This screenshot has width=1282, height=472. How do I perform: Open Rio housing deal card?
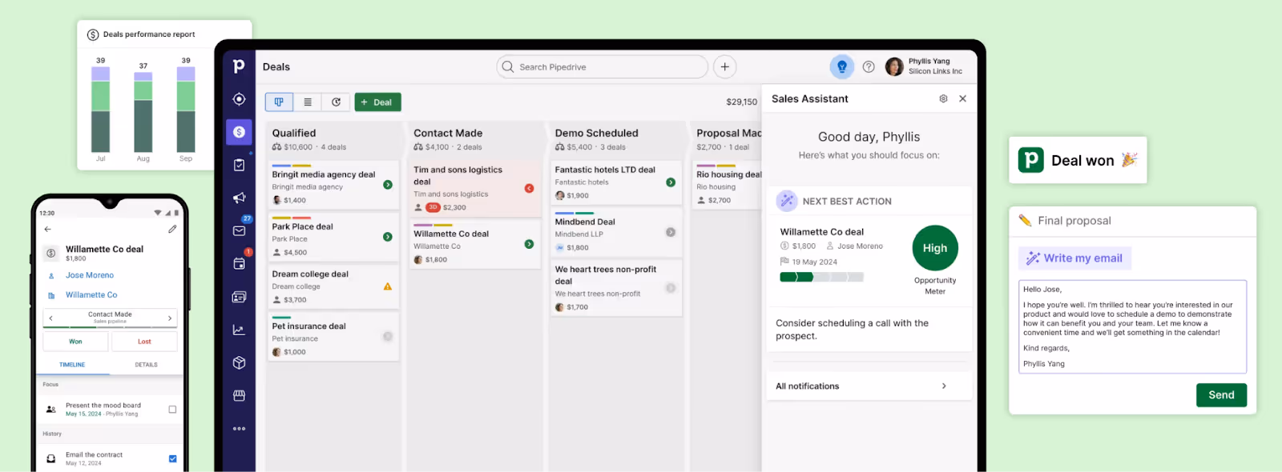728,186
